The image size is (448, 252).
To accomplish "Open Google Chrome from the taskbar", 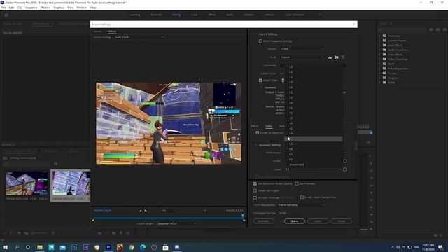I will coord(131,247).
